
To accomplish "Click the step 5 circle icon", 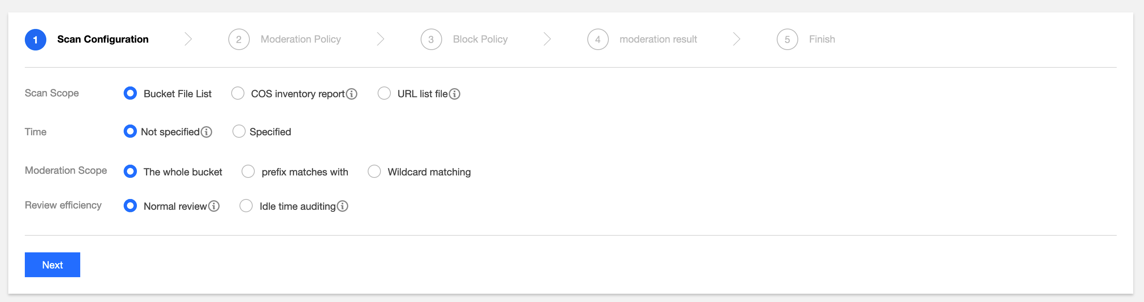I will [x=787, y=40].
